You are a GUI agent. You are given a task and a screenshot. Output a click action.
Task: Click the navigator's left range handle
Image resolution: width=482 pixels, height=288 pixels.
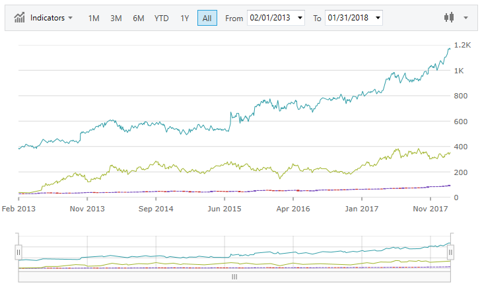(x=18, y=252)
